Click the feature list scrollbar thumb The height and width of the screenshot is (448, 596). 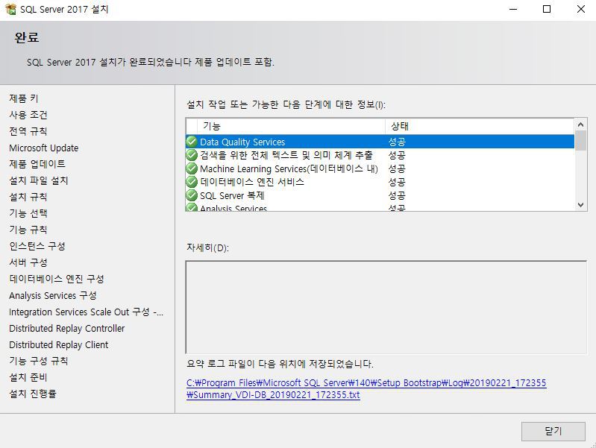[x=580, y=141]
